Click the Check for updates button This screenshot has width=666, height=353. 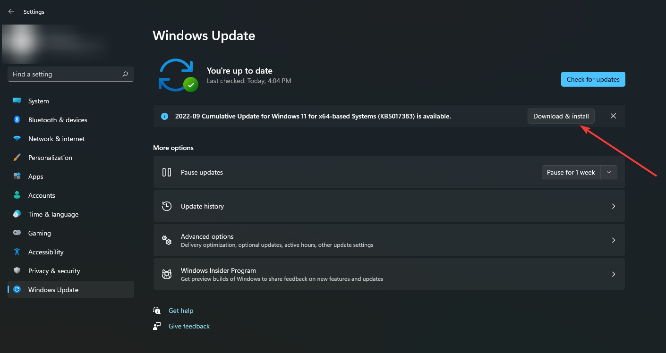(593, 79)
